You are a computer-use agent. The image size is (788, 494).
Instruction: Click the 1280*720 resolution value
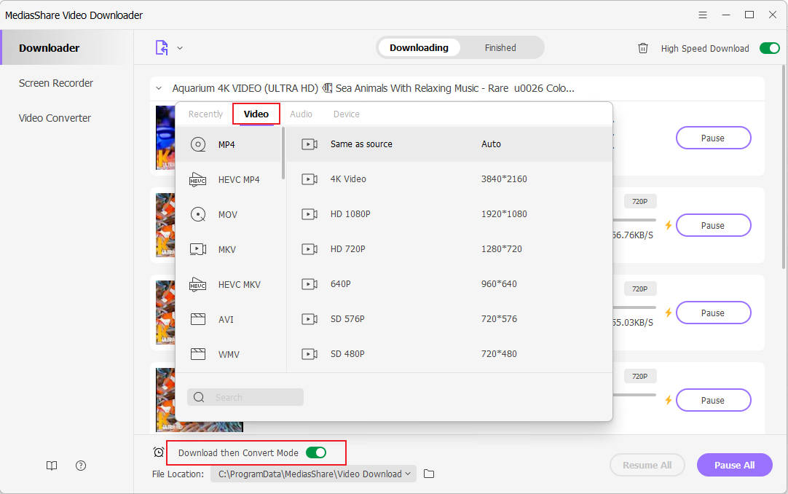click(x=502, y=248)
